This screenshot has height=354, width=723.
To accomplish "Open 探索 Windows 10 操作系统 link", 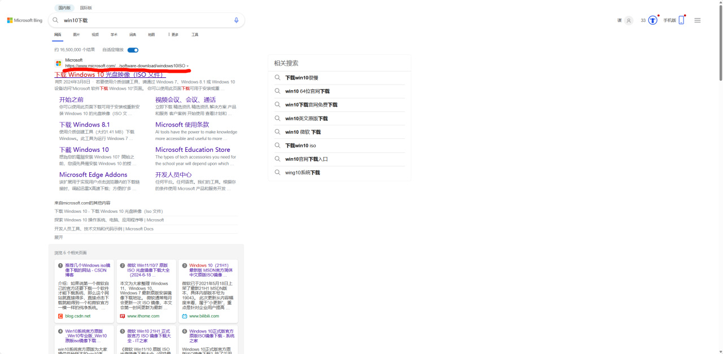I will (x=109, y=220).
